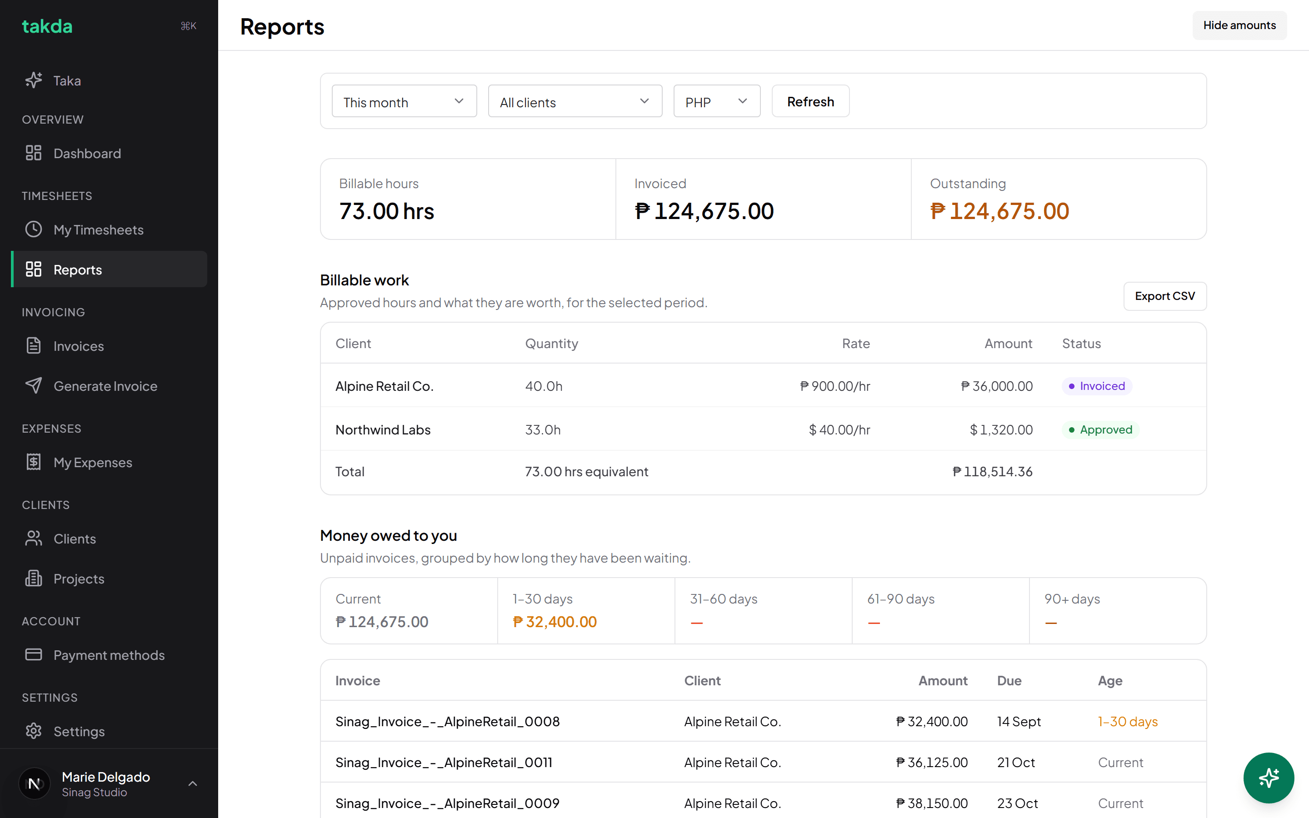Click the My Expenses receipt icon
The width and height of the screenshot is (1309, 818).
click(34, 462)
